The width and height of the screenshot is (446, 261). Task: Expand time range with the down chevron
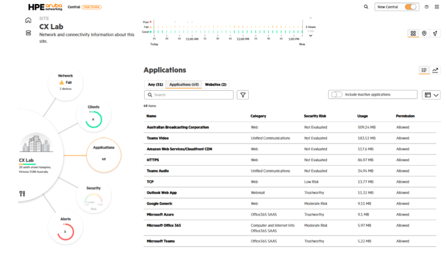tap(311, 36)
